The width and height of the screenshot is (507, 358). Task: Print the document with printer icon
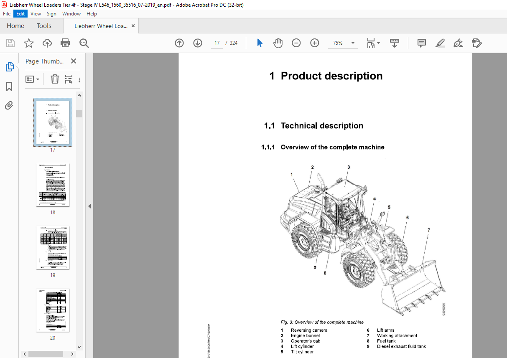pyautogui.click(x=65, y=43)
